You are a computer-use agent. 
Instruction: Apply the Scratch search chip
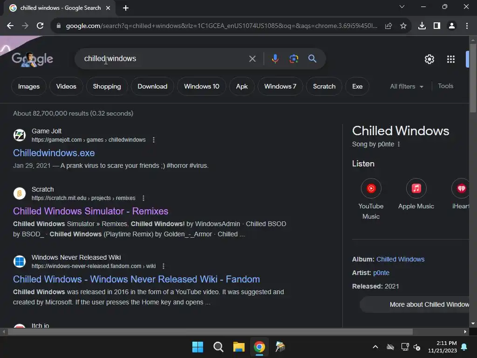324,86
